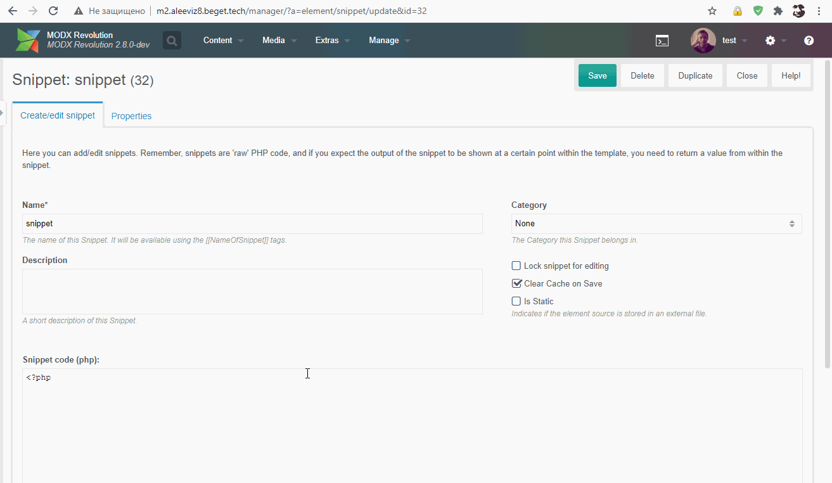832x483 pixels.
Task: Duplicate this snippet
Action: (695, 75)
